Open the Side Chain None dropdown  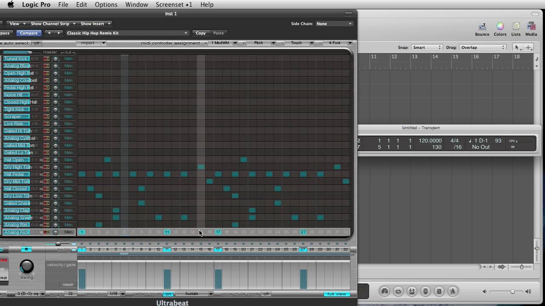(x=334, y=24)
